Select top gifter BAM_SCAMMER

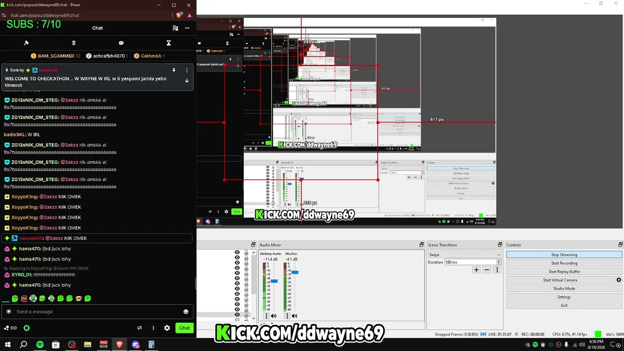point(56,56)
